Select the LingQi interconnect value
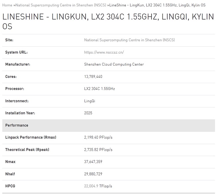The height and width of the screenshot is (194, 216). coord(89,101)
